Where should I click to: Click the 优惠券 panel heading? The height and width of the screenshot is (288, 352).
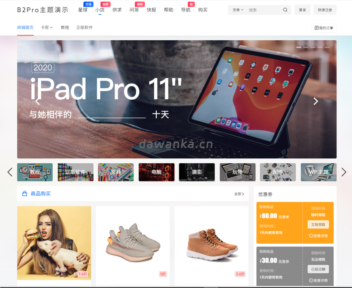[265, 194]
